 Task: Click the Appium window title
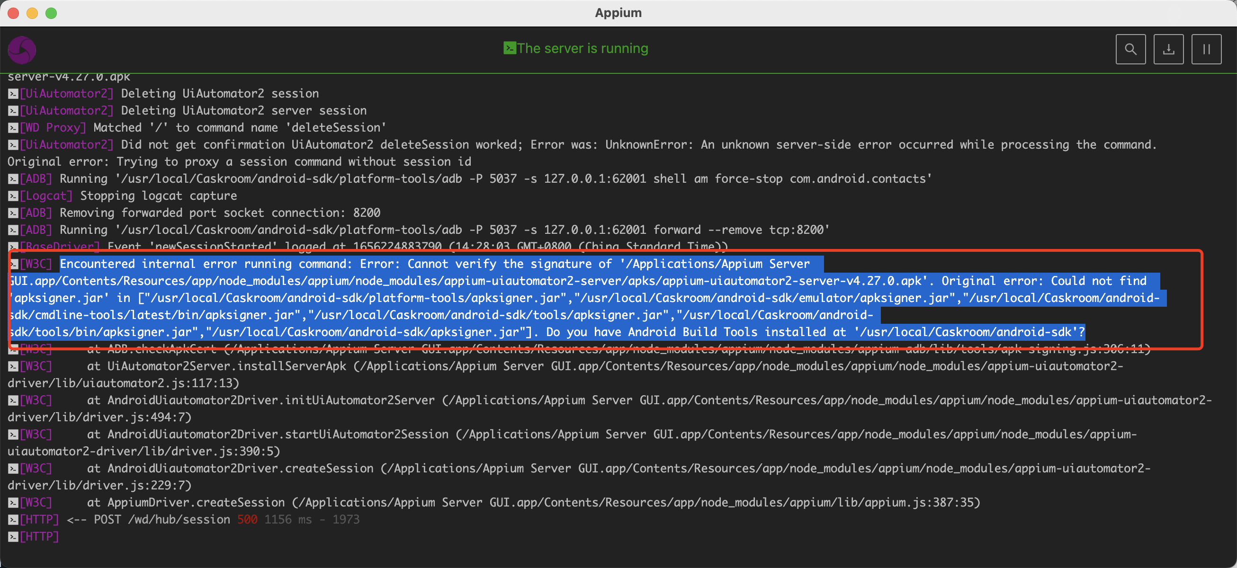coord(618,12)
